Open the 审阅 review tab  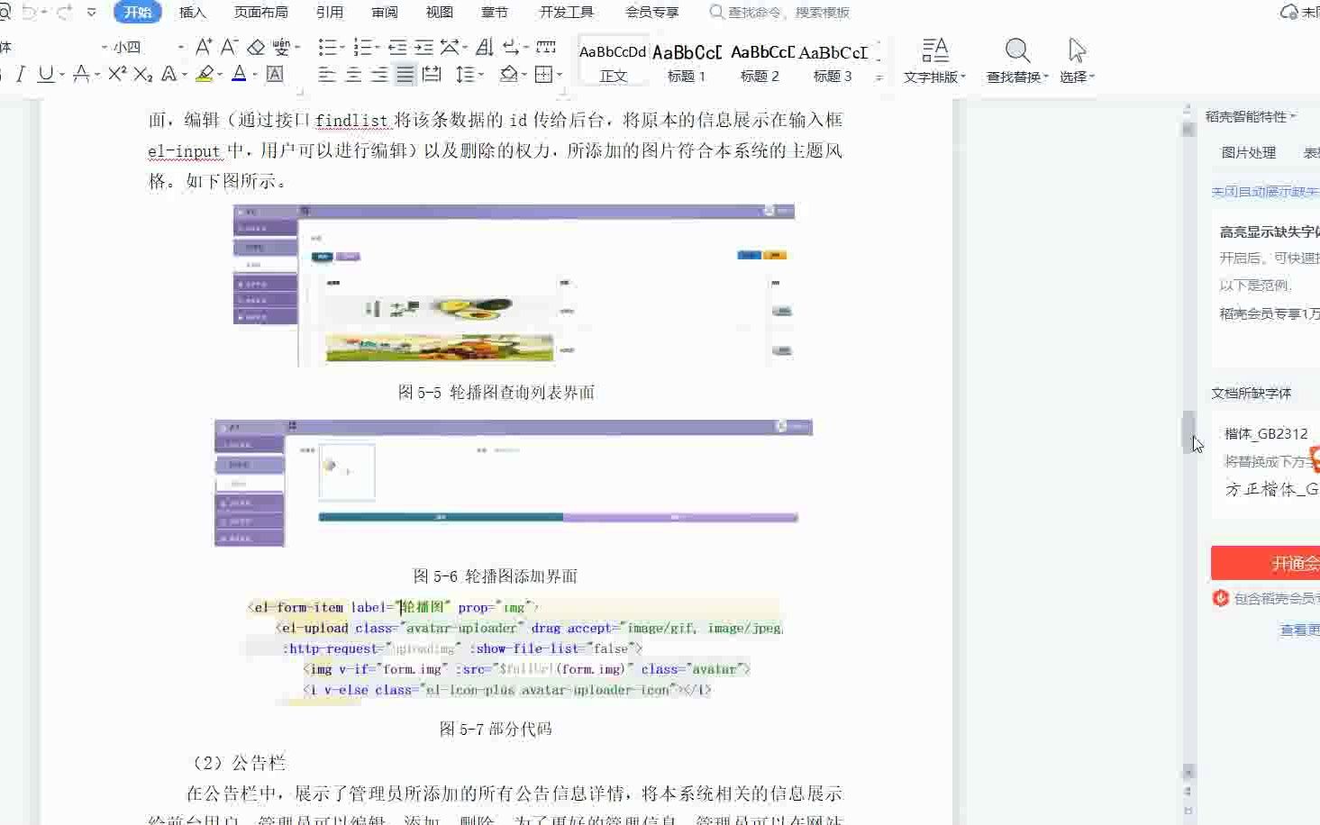385,12
